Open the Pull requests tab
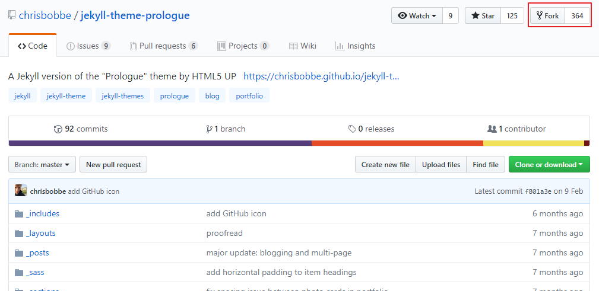599x291 pixels. pyautogui.click(x=163, y=46)
